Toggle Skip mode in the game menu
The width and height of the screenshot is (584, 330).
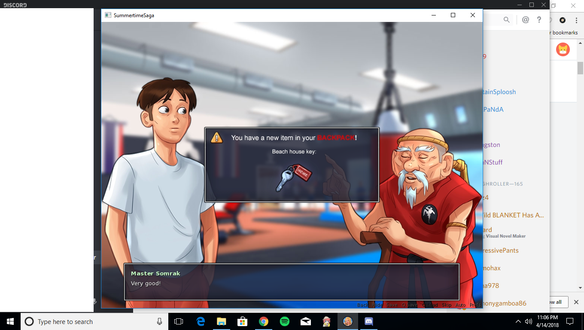(447, 305)
